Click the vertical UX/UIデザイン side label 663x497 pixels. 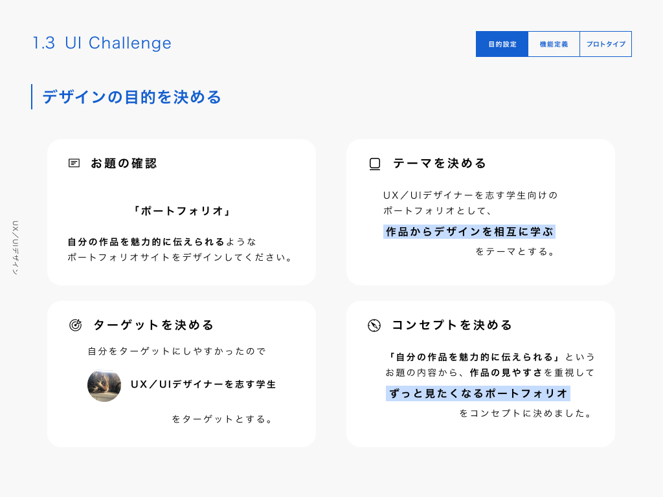[16, 248]
